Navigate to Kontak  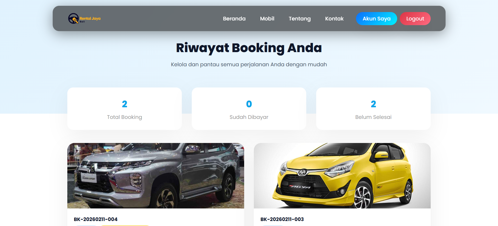click(x=334, y=19)
